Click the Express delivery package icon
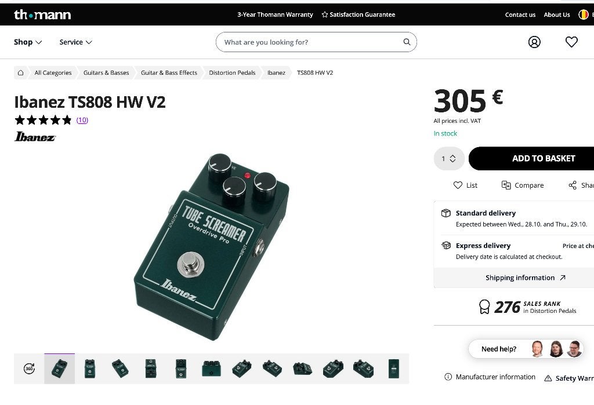 point(446,246)
